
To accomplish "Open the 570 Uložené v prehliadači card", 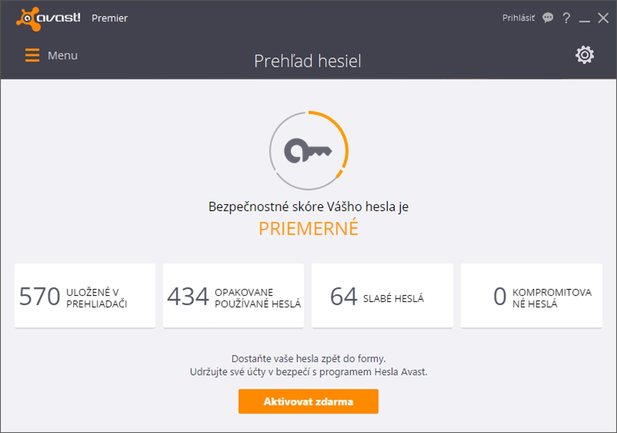I will 85,296.
